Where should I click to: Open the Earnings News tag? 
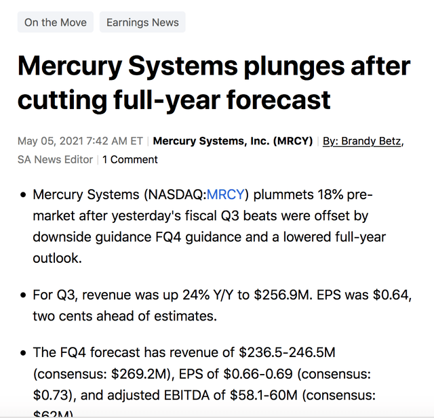[142, 22]
